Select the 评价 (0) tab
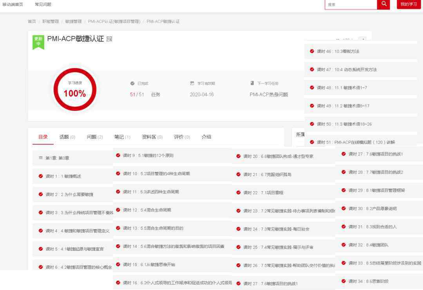This screenshot has height=290, width=423. tap(182, 137)
